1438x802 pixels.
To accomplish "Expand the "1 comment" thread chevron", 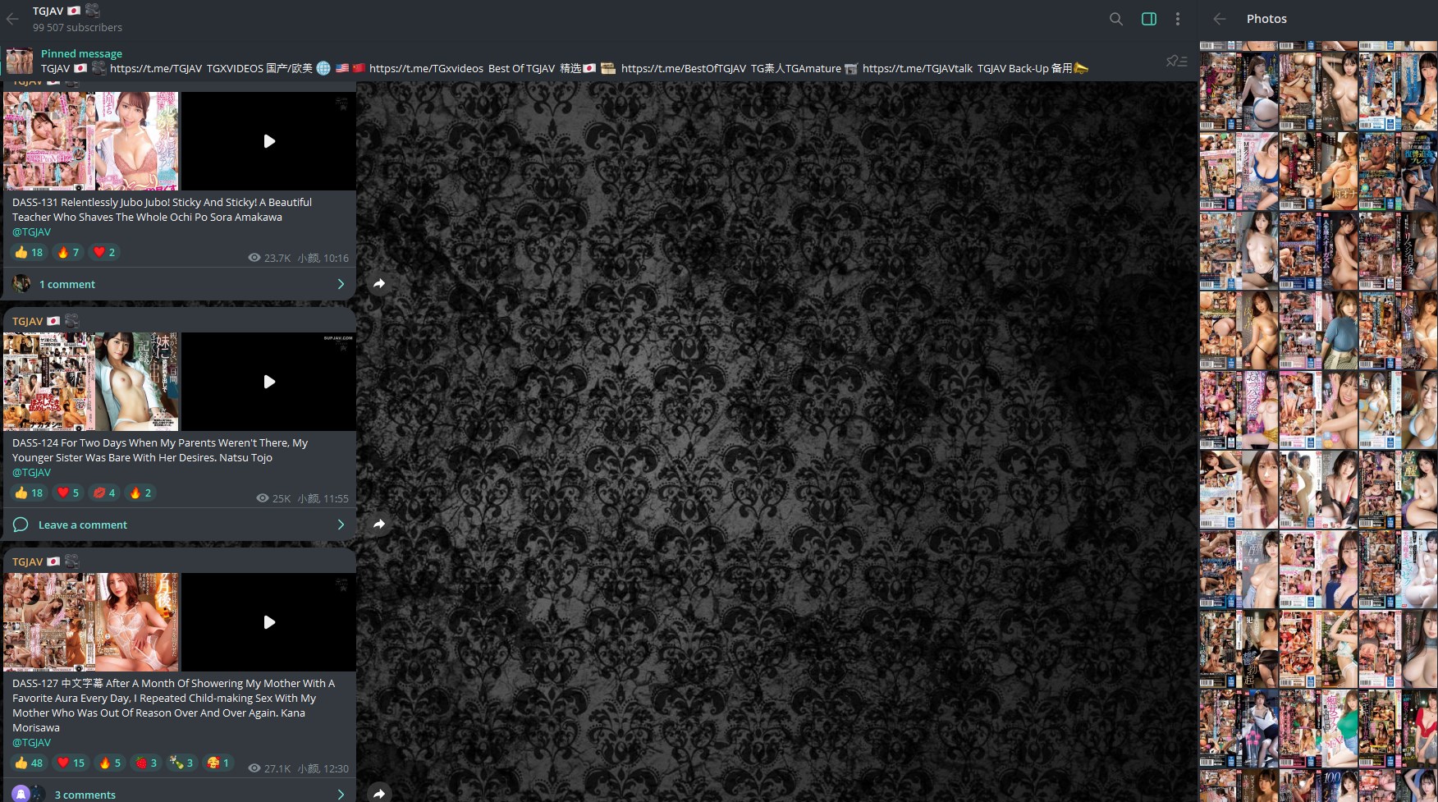I will [x=341, y=284].
